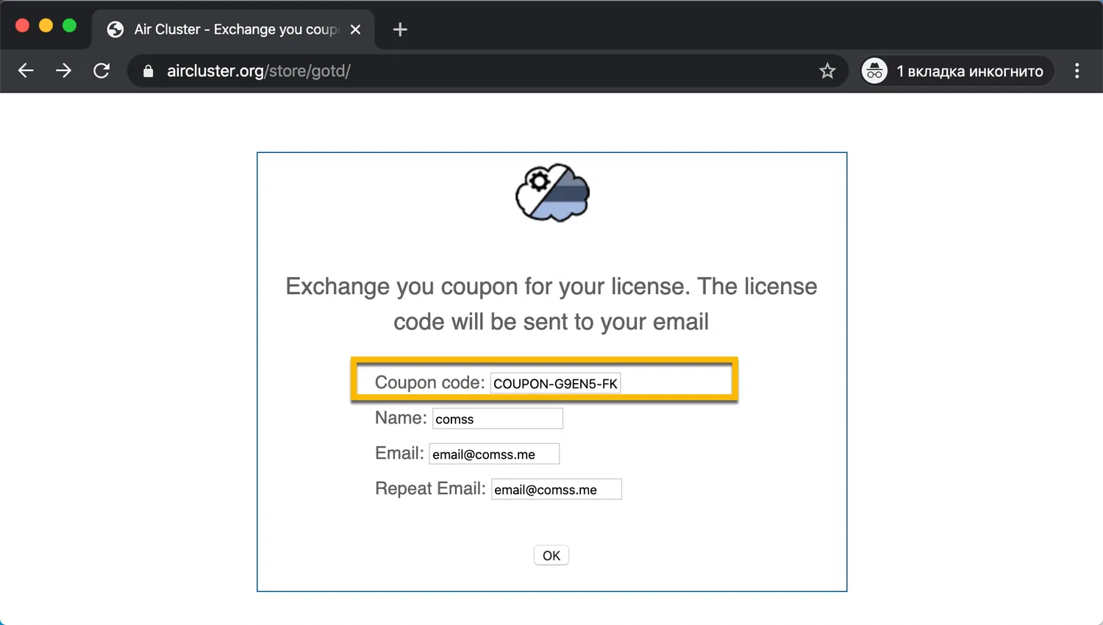
Task: Close the Air Cluster tab
Action: coord(355,29)
